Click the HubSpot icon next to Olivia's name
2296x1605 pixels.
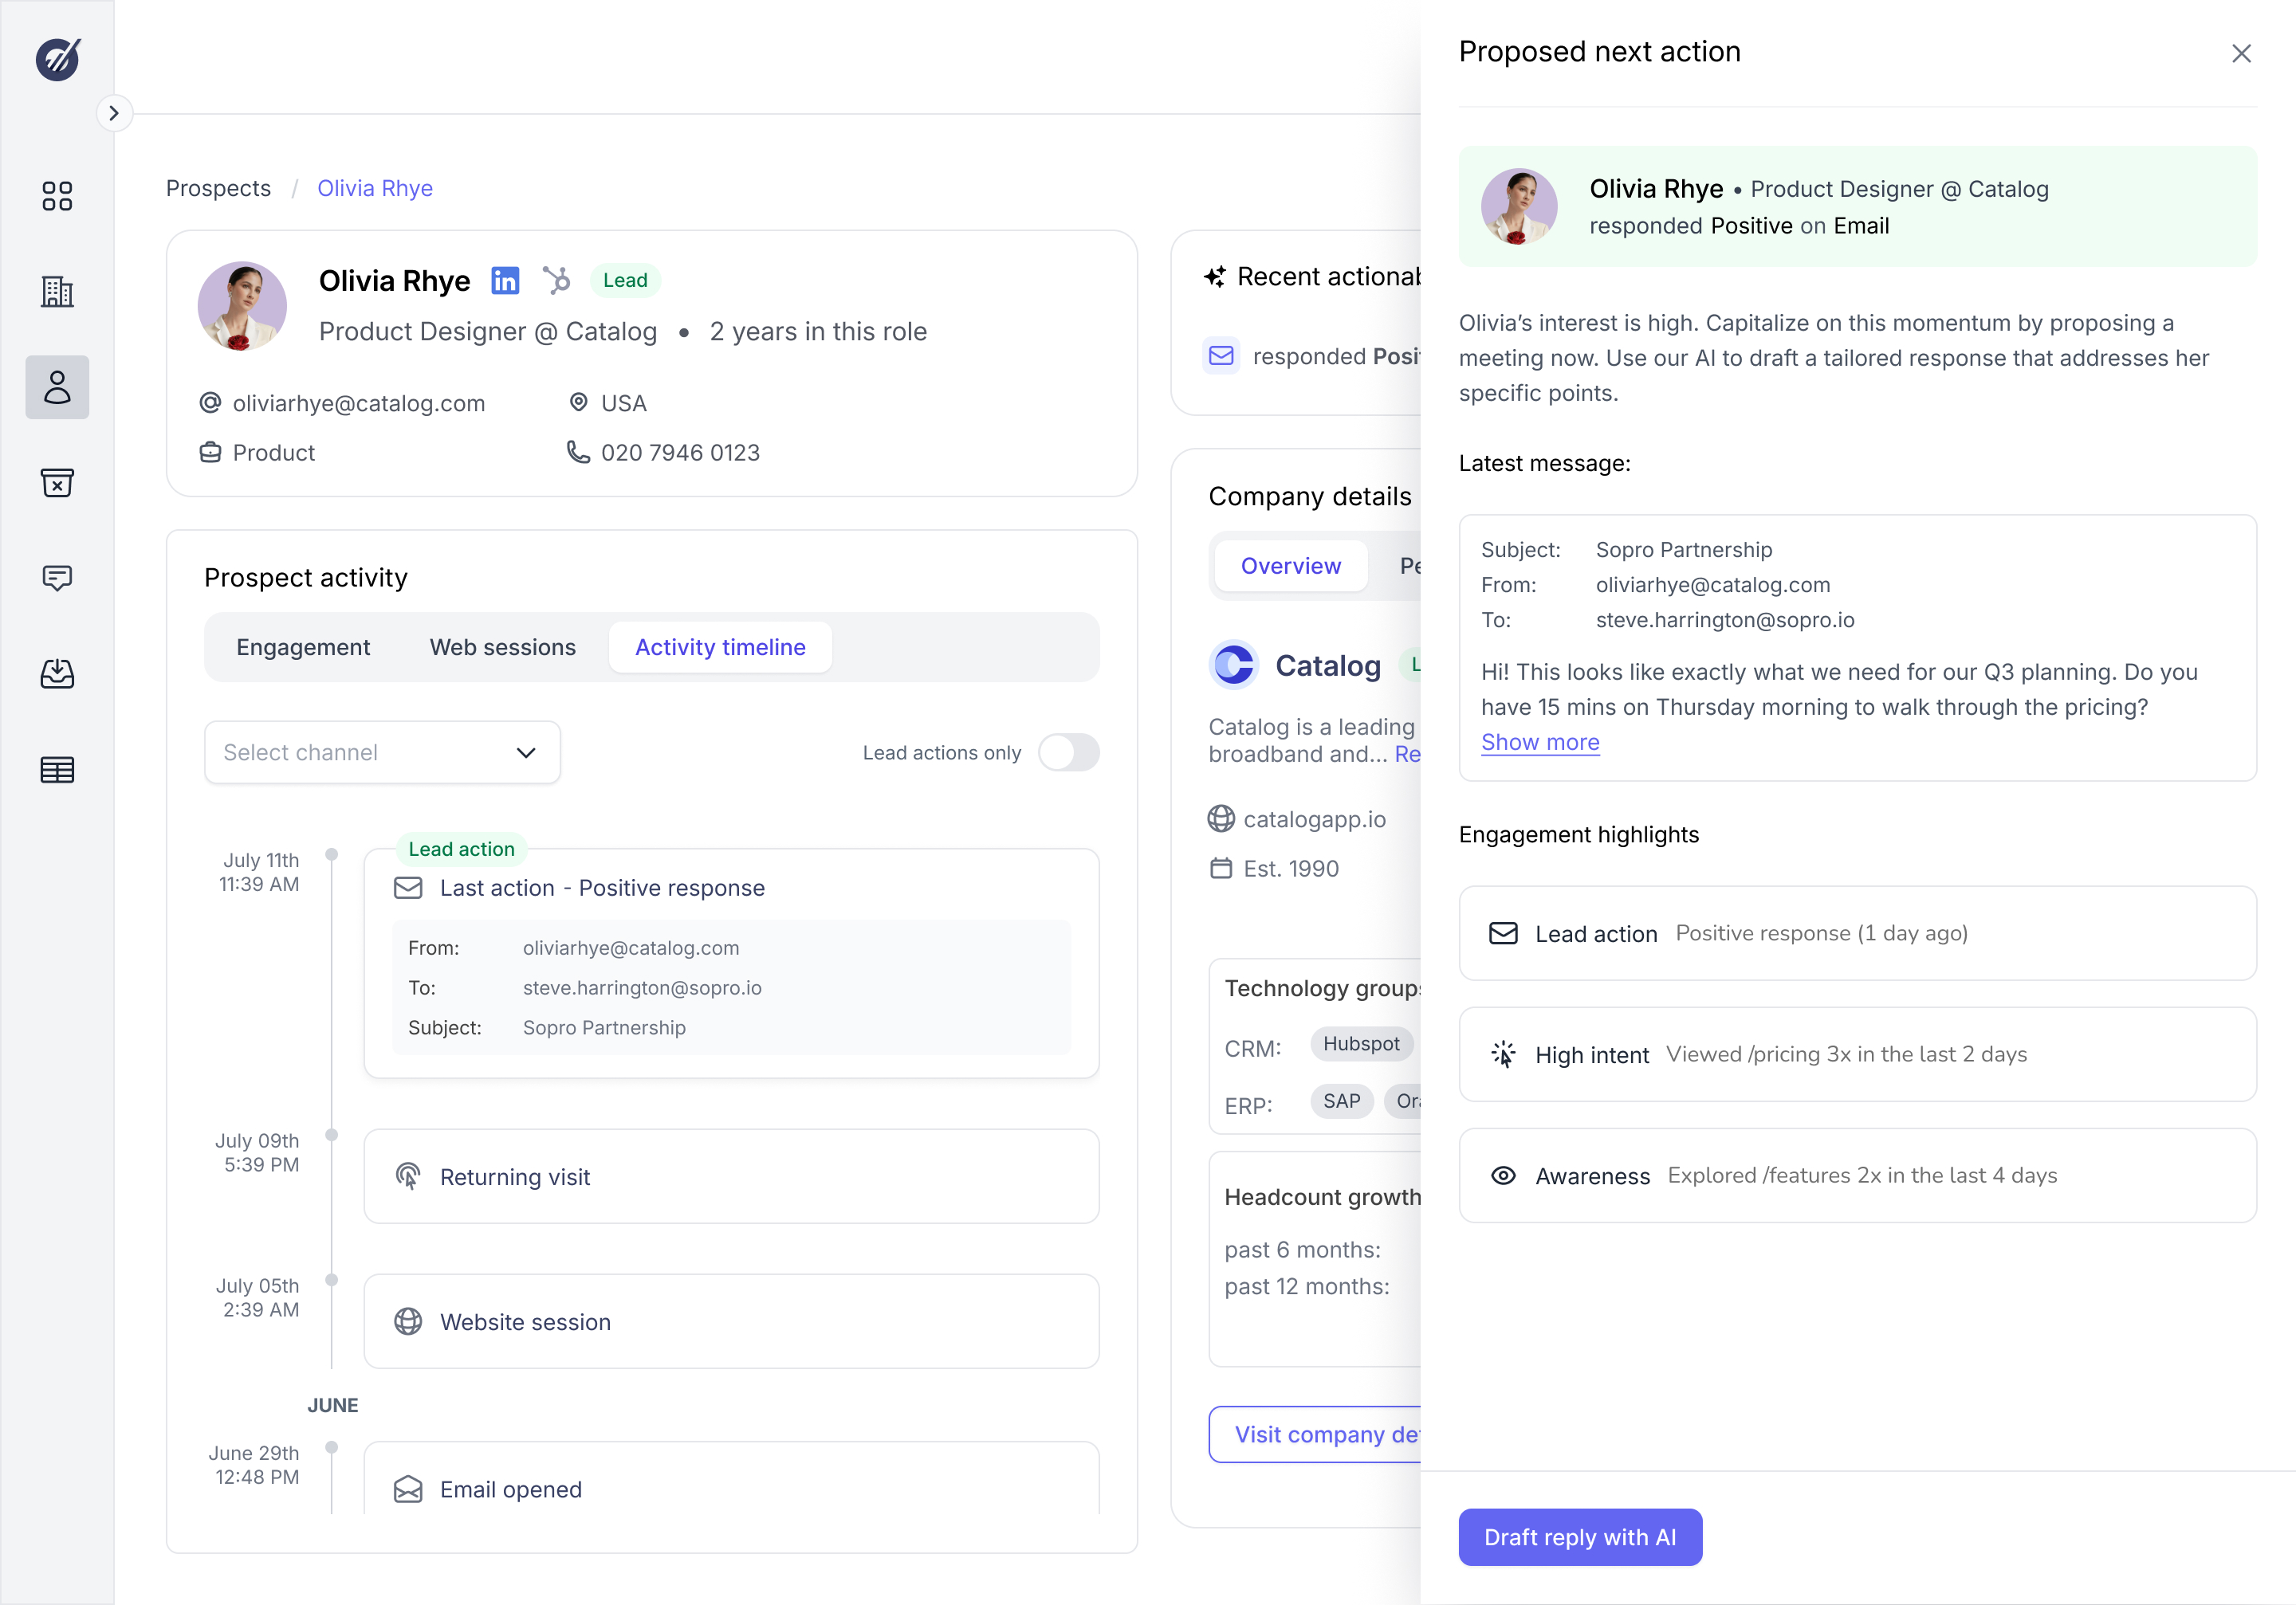tap(556, 281)
